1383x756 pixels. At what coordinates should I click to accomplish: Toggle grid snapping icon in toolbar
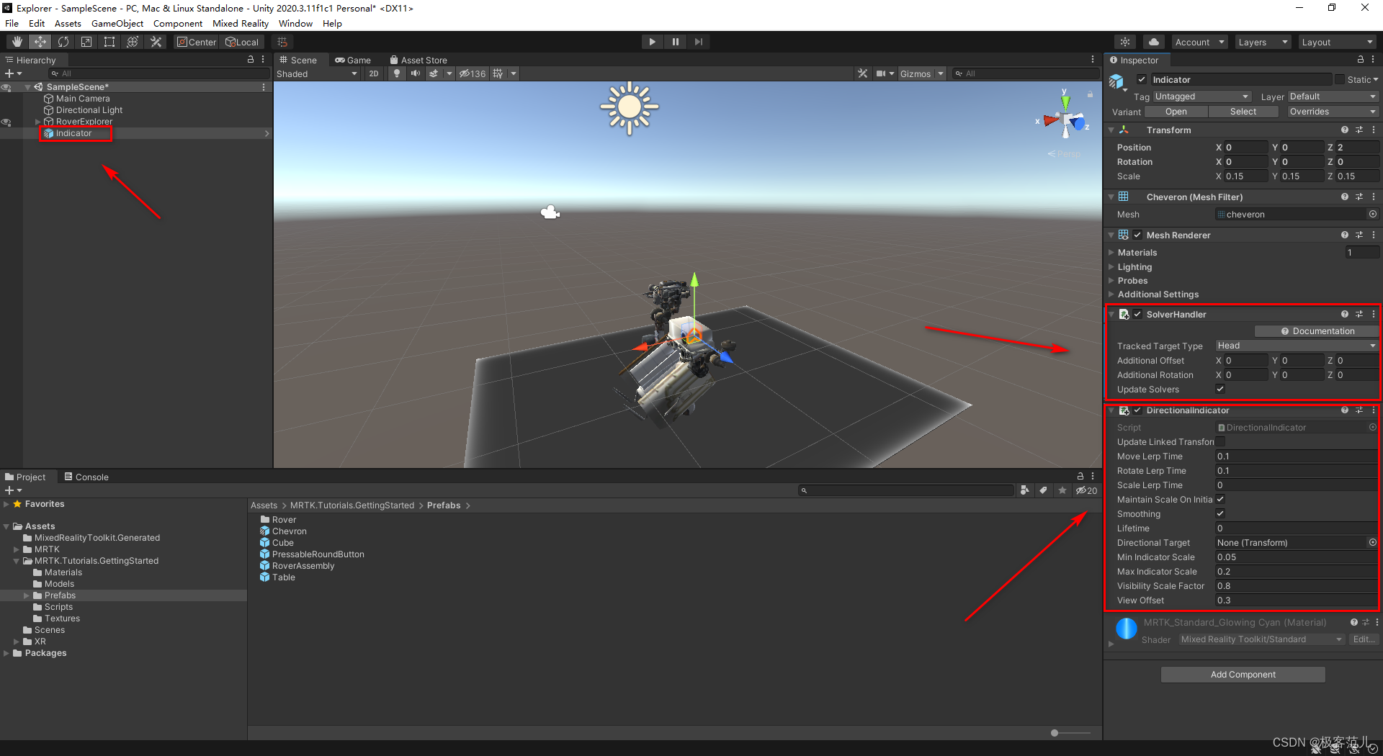point(282,42)
